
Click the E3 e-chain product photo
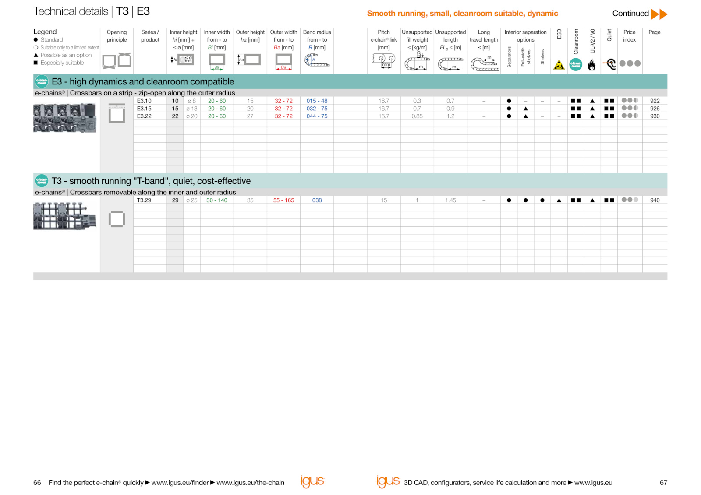(65, 118)
